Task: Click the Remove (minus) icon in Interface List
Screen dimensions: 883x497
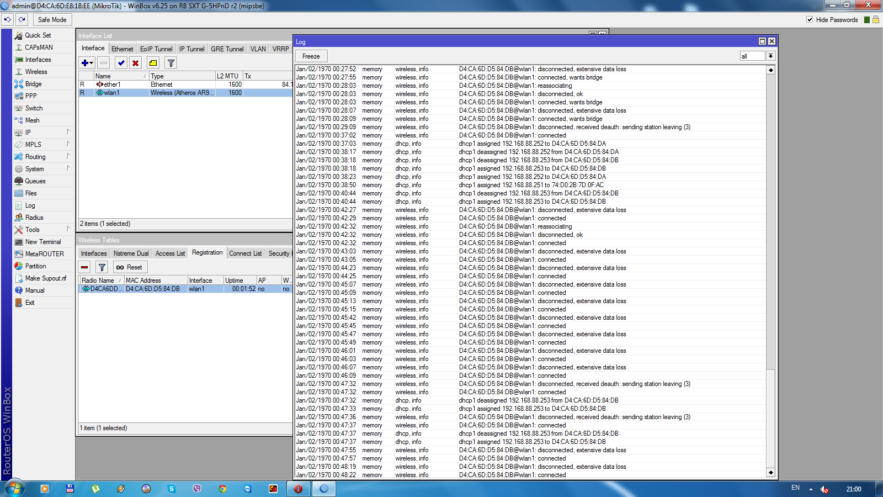Action: coord(104,63)
